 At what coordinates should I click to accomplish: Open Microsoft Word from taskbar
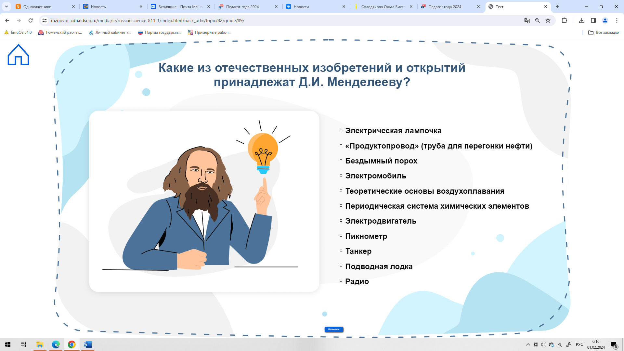(x=87, y=344)
